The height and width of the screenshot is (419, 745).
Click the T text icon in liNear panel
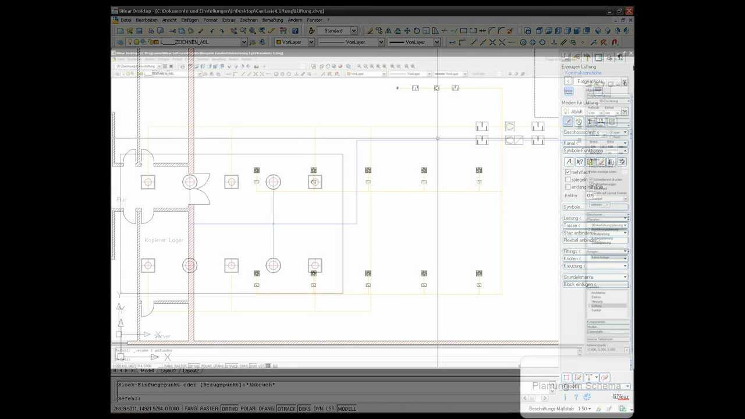[590, 122]
